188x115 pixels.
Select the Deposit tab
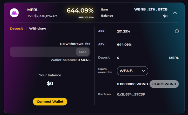pyautogui.click(x=16, y=29)
